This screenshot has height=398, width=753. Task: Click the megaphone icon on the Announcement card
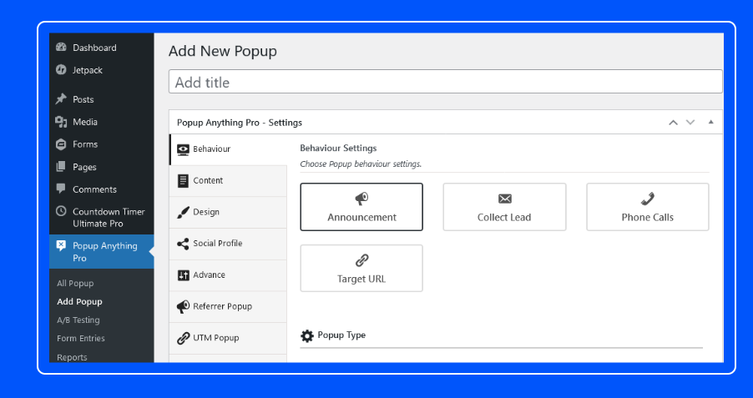361,199
